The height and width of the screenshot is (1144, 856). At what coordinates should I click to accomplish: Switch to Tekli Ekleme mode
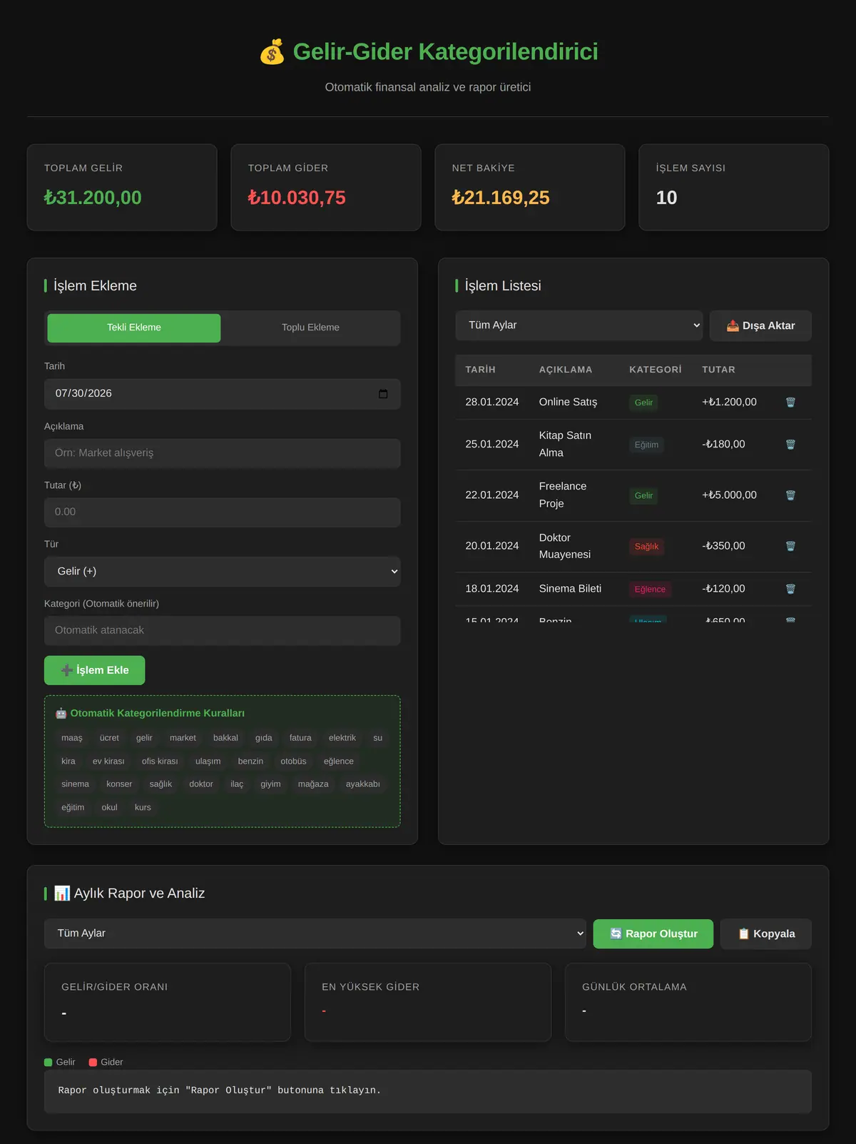(x=134, y=328)
